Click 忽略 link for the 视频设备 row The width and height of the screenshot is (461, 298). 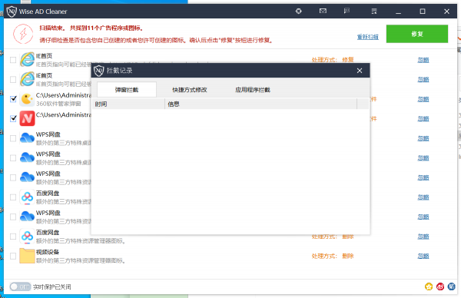(423, 256)
